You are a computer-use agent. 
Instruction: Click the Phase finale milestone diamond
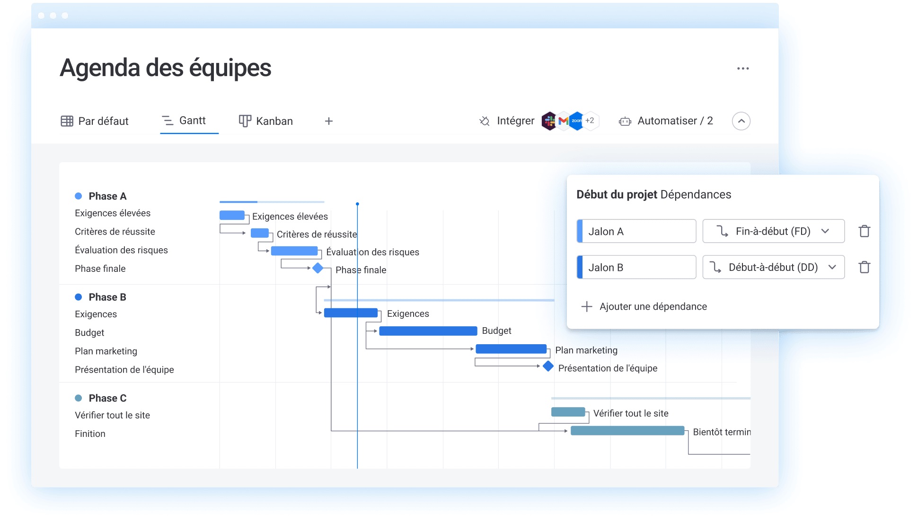point(318,268)
